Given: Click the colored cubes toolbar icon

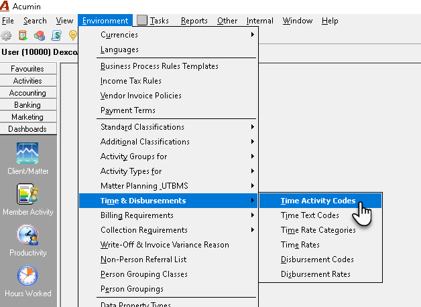Looking at the screenshot, I should pyautogui.click(x=40, y=35).
